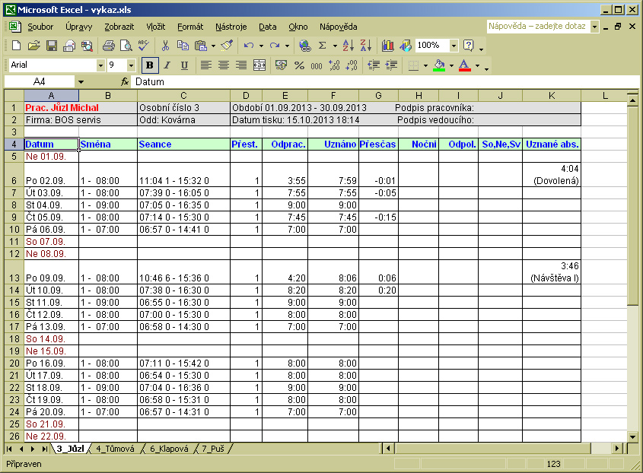Switch to the 6_Klapová sheet tab
The image size is (643, 473).
point(169,449)
